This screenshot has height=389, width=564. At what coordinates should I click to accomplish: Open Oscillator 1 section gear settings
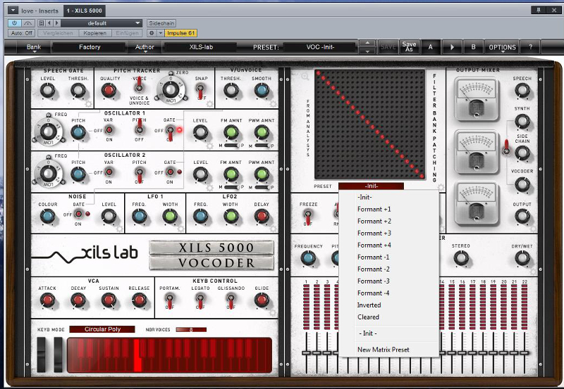click(x=209, y=146)
